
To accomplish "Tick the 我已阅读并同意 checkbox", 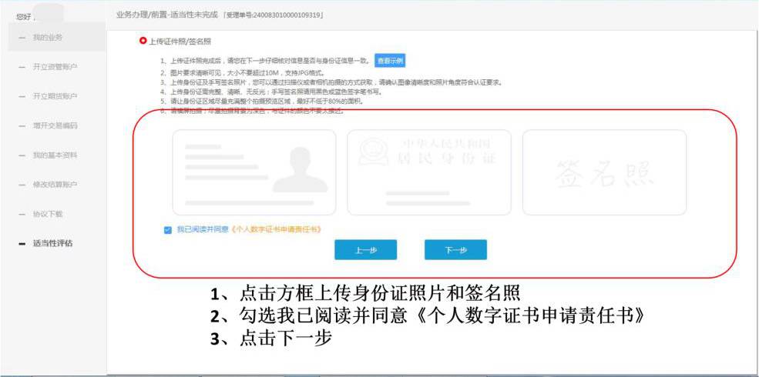I will click(168, 229).
